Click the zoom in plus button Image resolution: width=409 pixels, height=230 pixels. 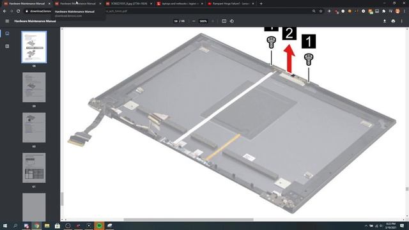click(213, 21)
